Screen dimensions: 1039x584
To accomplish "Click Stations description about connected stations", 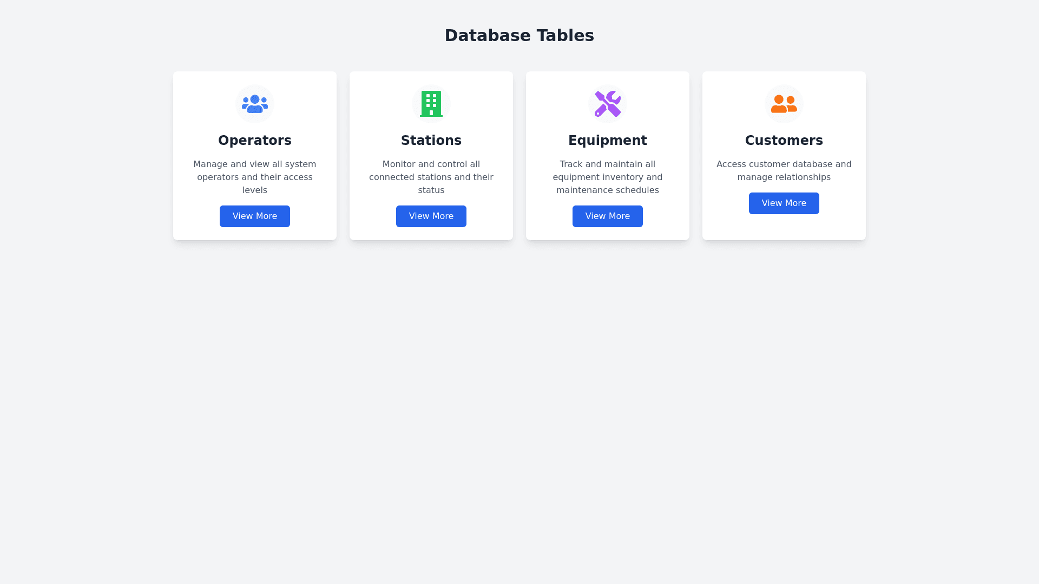I will tap(431, 177).
